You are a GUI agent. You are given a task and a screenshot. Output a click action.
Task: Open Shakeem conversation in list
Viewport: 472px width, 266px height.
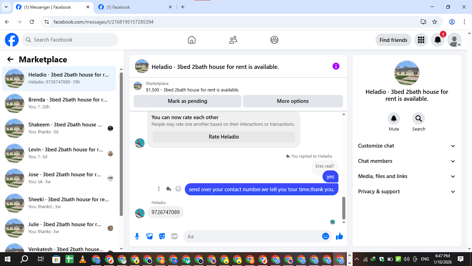point(59,128)
